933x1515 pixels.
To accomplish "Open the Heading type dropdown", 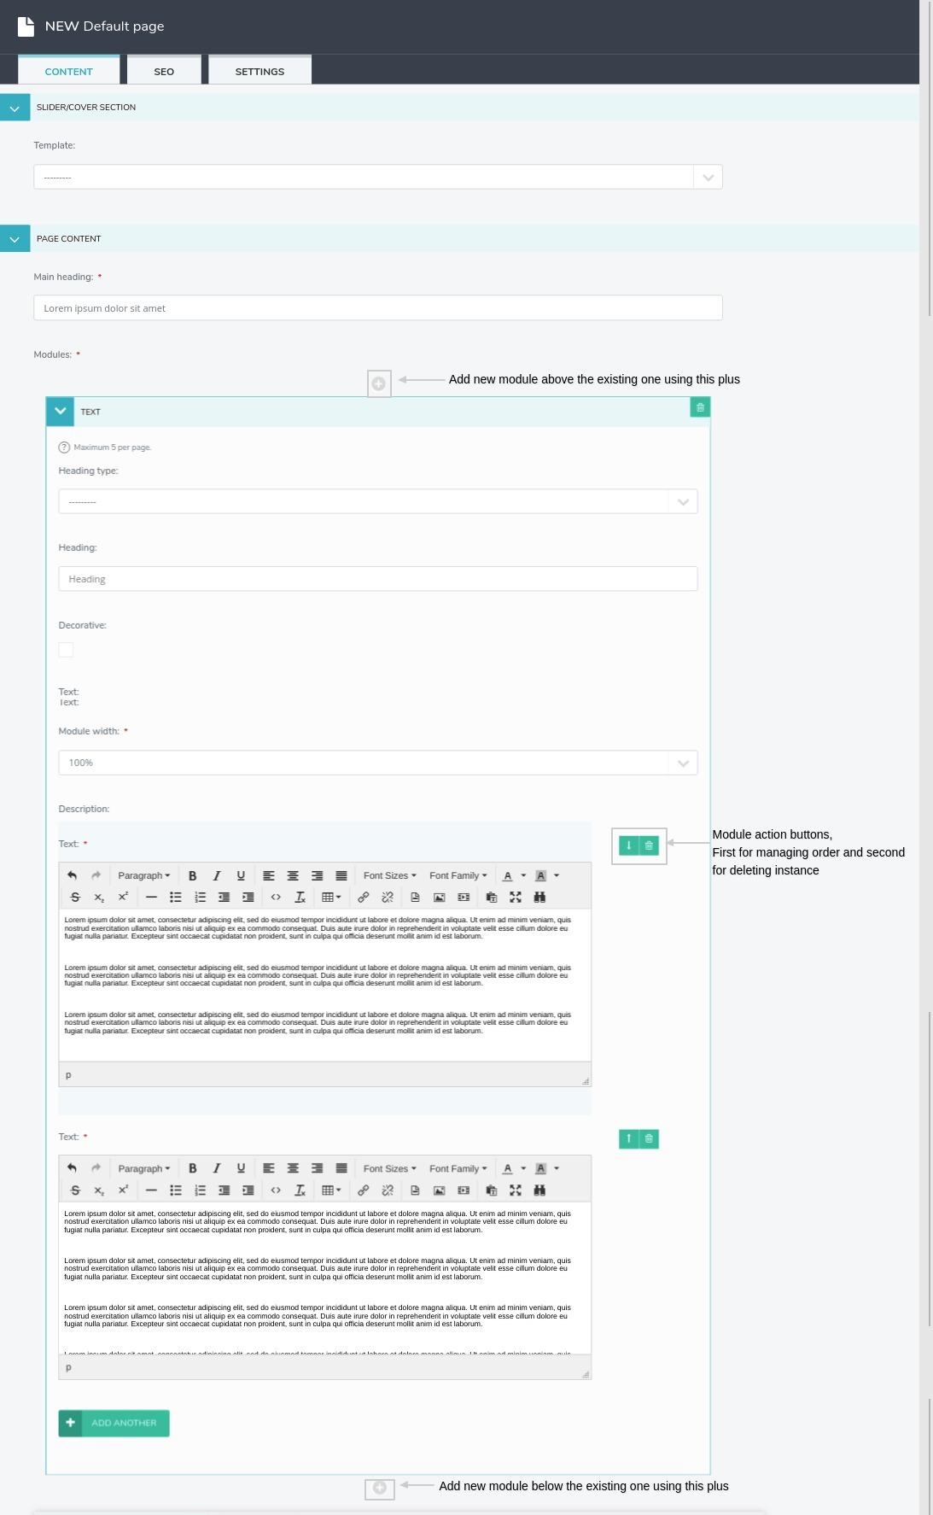I will pos(378,501).
